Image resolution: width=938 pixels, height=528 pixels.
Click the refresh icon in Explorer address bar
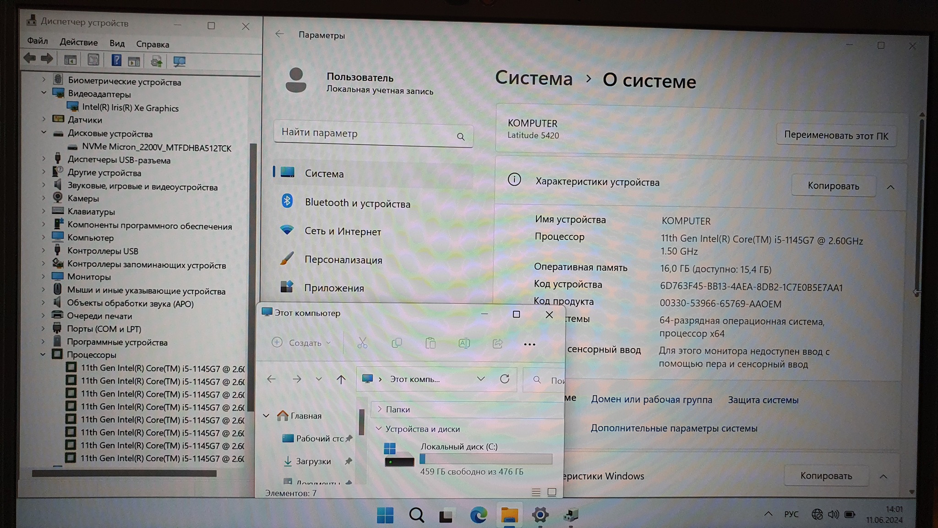pyautogui.click(x=504, y=379)
